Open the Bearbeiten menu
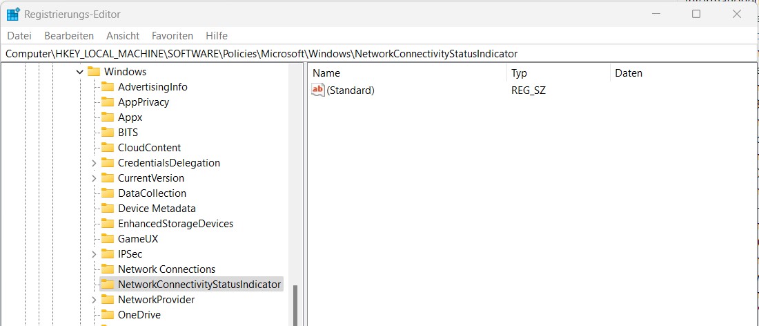This screenshot has width=759, height=326. pyautogui.click(x=69, y=36)
